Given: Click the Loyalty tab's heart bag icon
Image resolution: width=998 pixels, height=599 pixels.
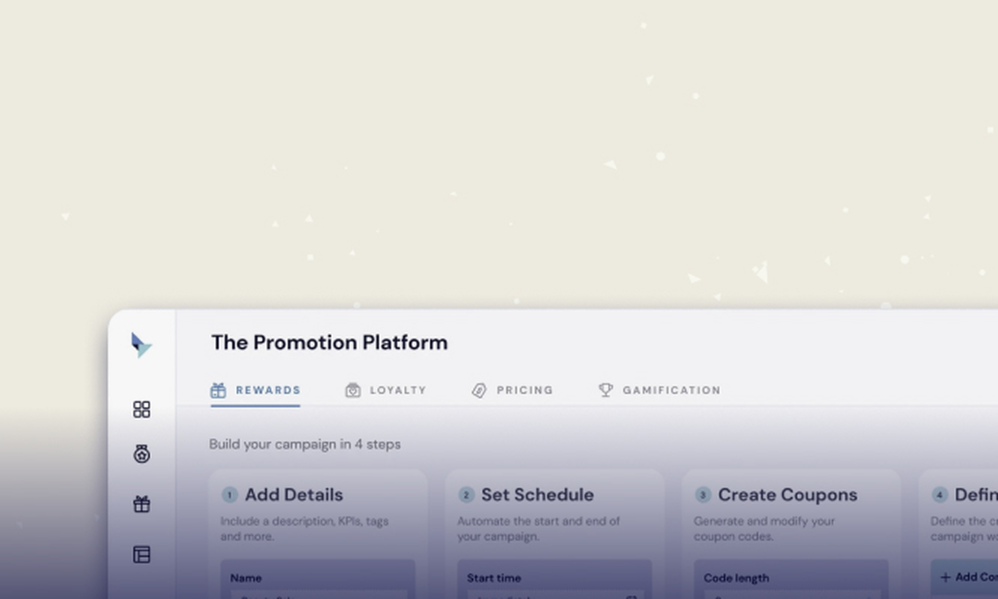Looking at the screenshot, I should pos(353,390).
